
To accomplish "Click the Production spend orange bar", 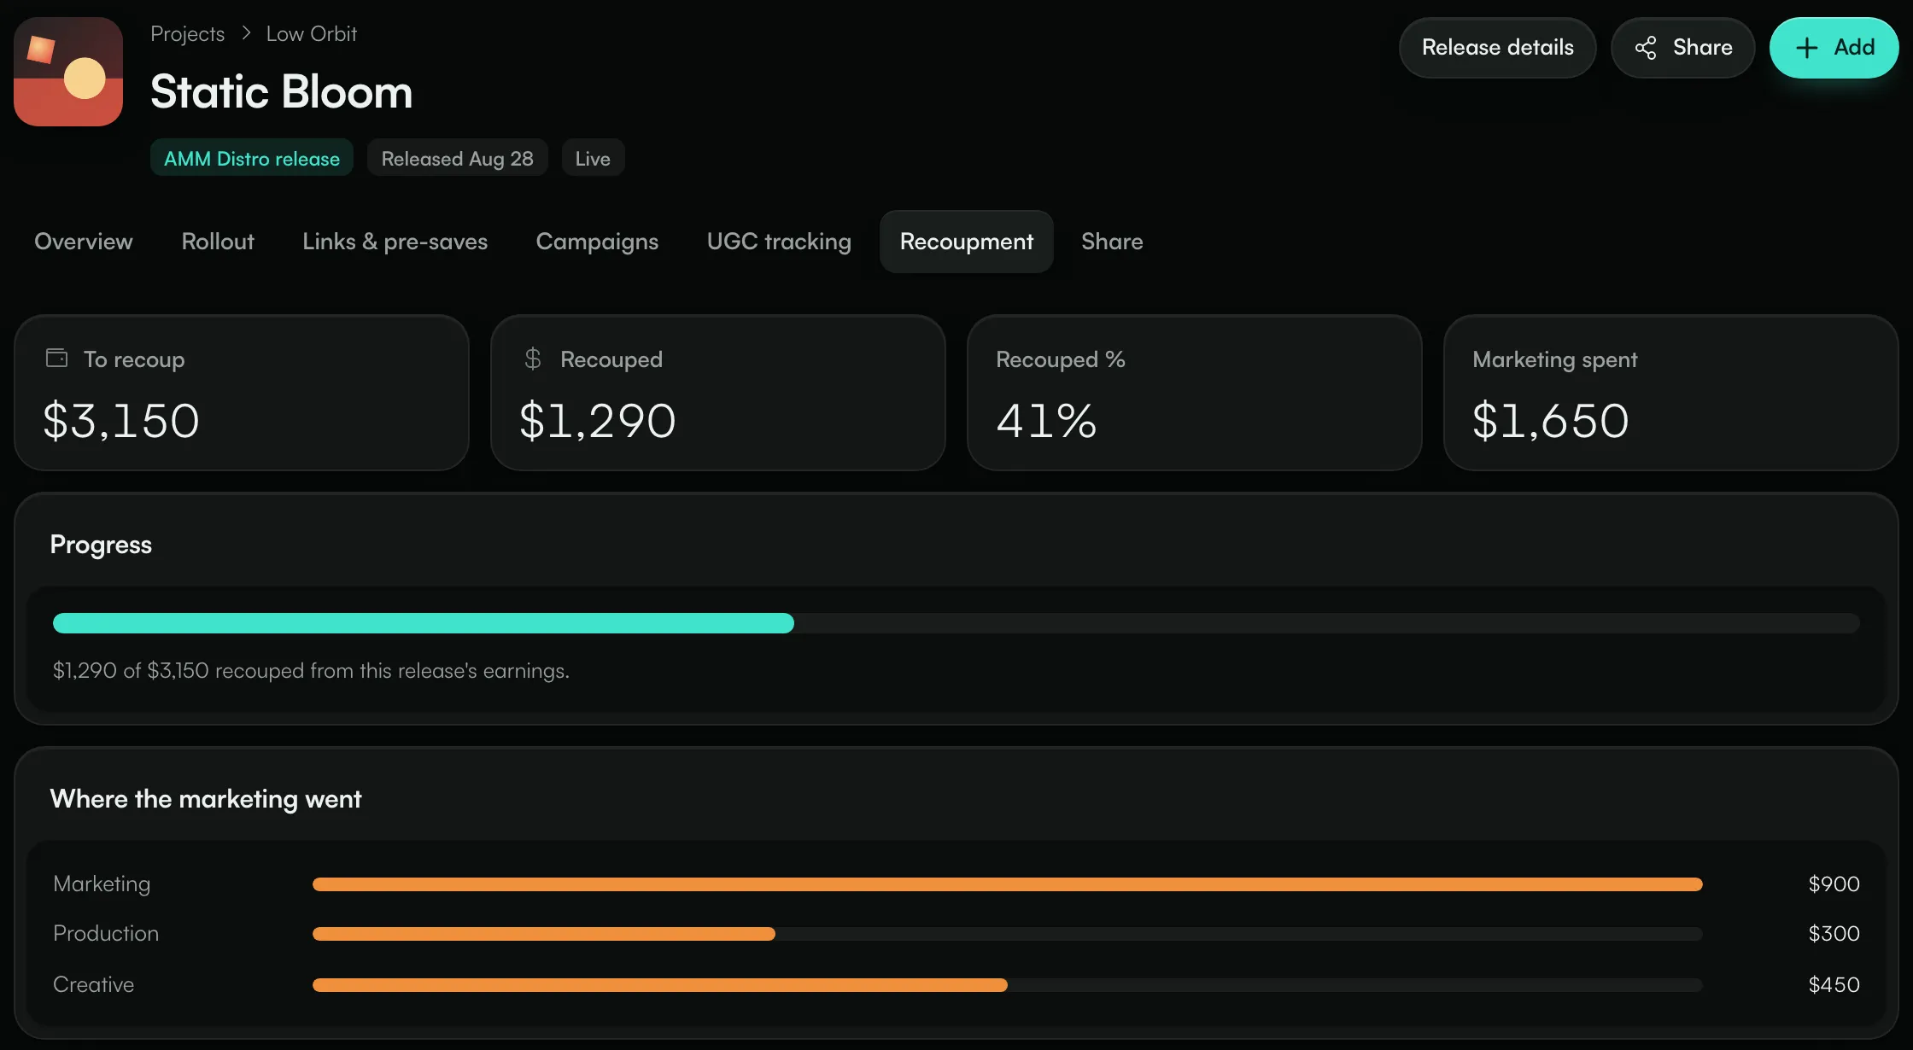I will pyautogui.click(x=544, y=934).
